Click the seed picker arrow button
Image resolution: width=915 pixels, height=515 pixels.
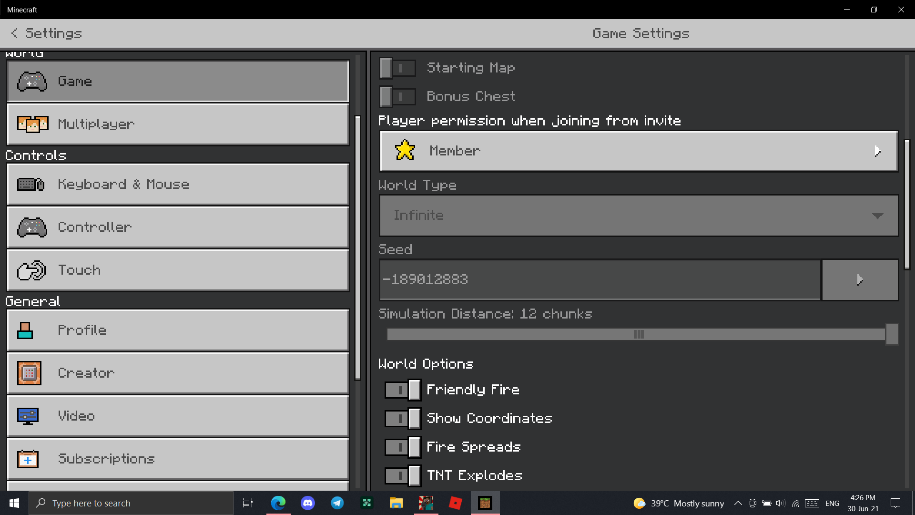[860, 280]
